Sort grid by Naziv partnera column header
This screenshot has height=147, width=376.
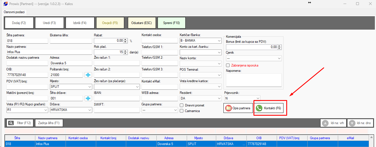(47, 138)
